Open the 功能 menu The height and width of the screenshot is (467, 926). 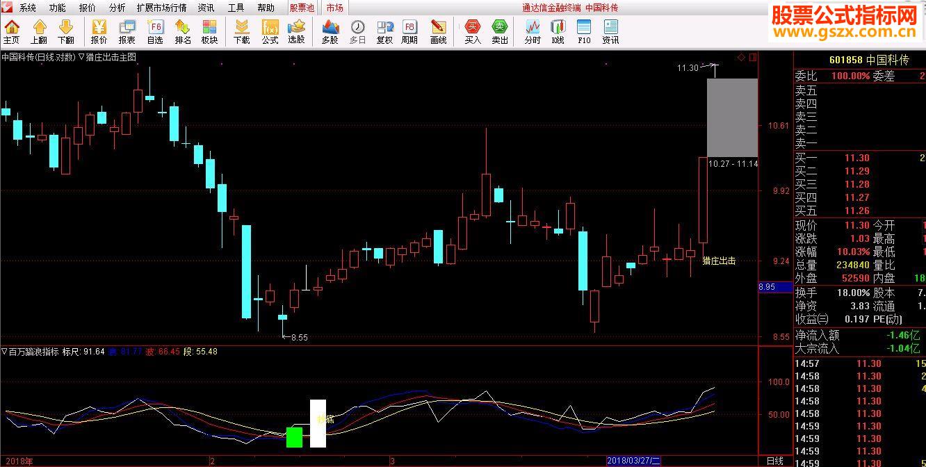58,8
